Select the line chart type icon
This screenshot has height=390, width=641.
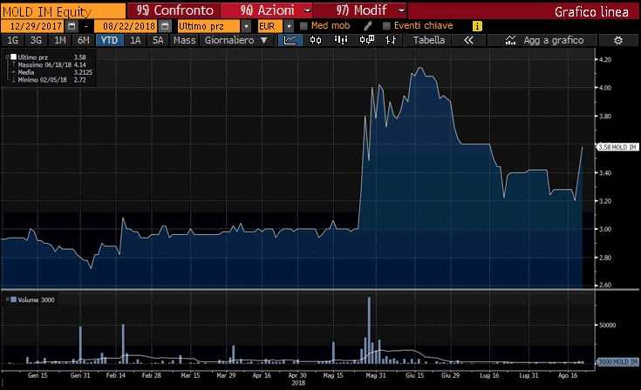click(x=290, y=40)
